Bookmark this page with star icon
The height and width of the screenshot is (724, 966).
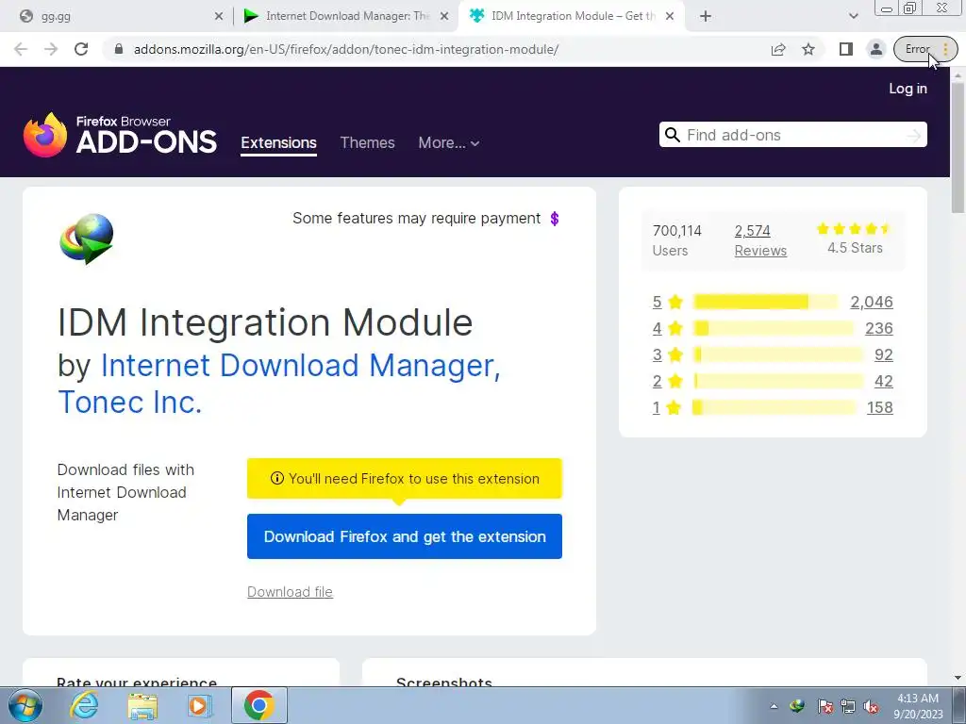click(808, 49)
